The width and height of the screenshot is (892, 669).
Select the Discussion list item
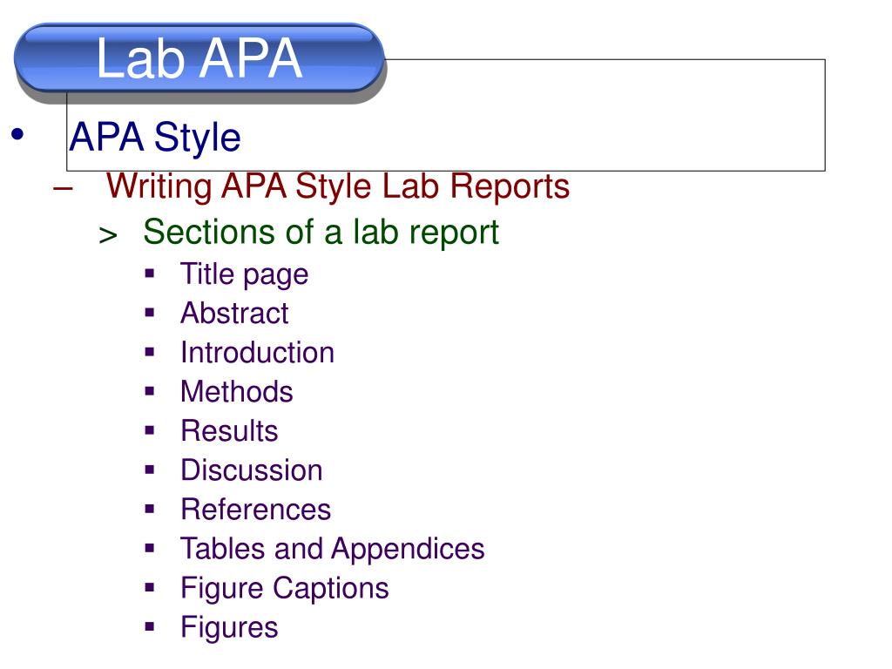coord(252,470)
